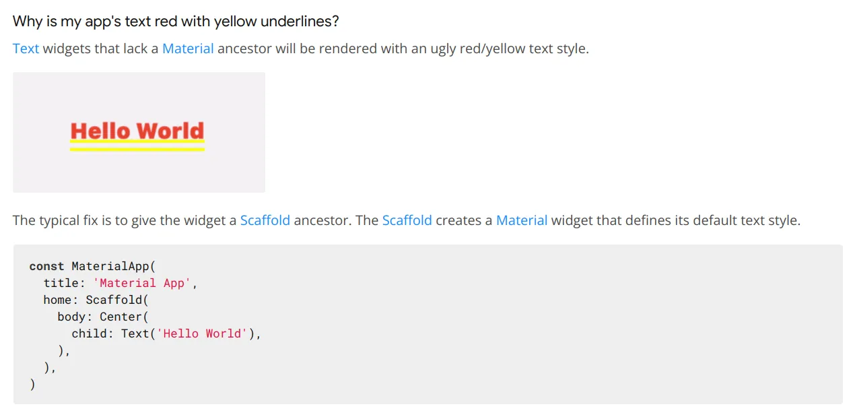Click the phrase "The typical fix is"

63,220
